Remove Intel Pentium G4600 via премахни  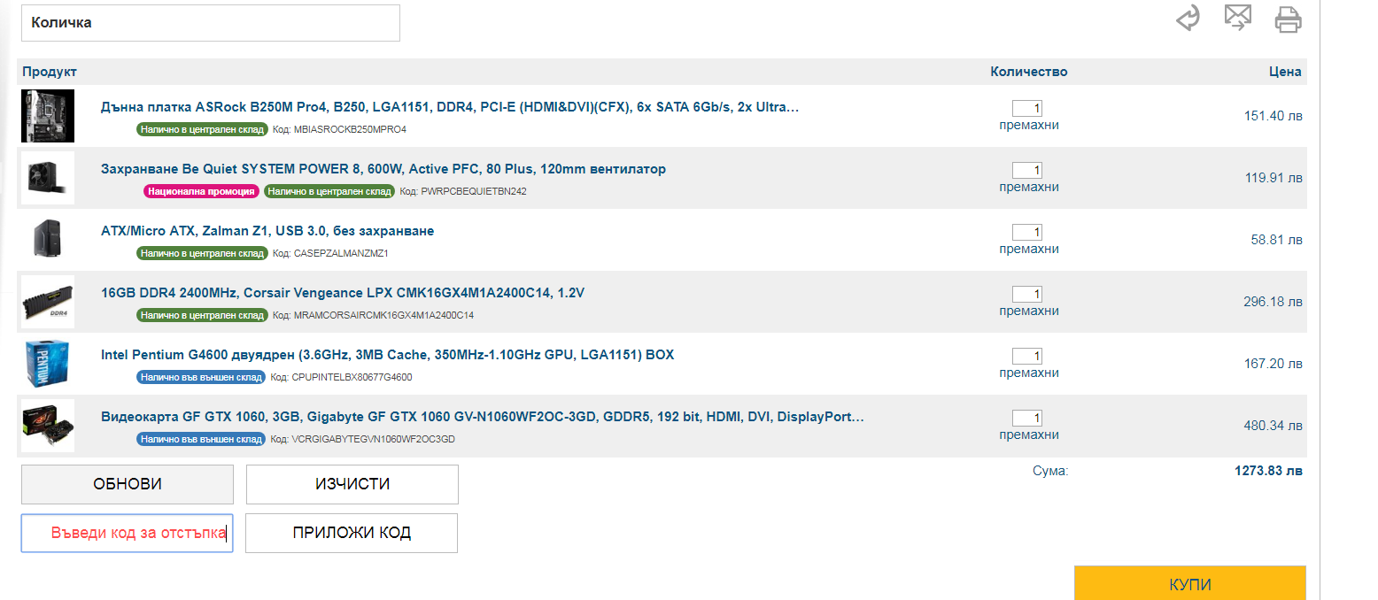(x=1028, y=373)
